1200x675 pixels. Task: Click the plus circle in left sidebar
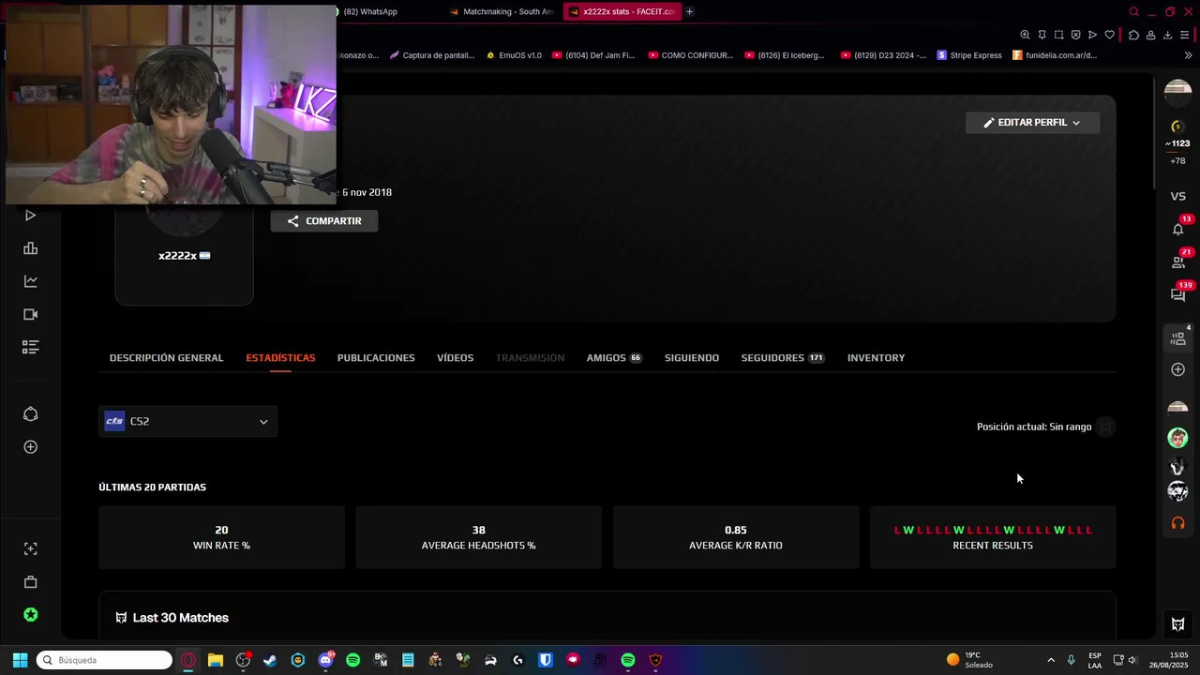[x=30, y=447]
